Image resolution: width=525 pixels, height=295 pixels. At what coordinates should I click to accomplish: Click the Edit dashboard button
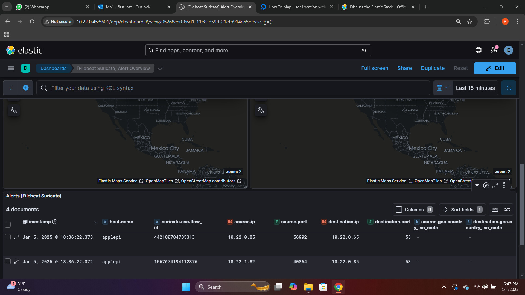pos(495,68)
